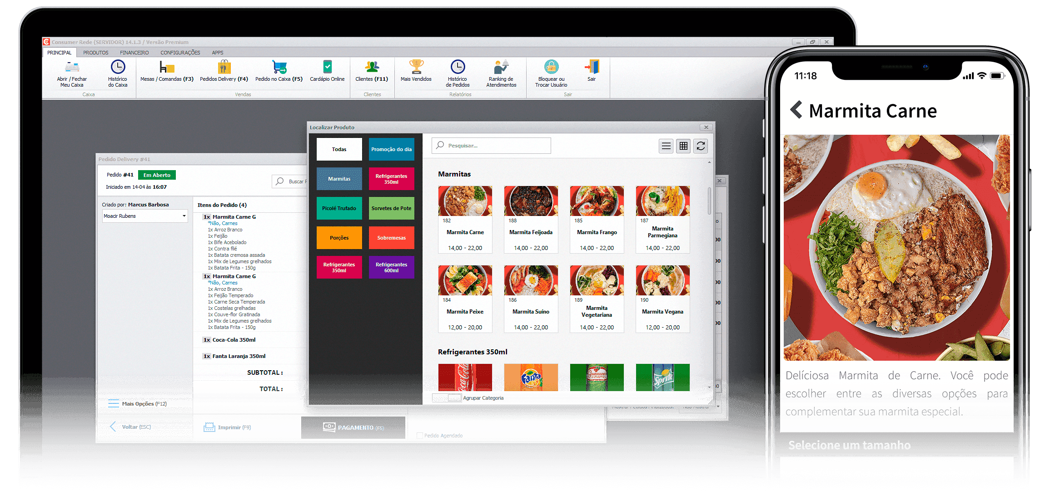Select the Marmita Parmegiana product card

pos(663,219)
